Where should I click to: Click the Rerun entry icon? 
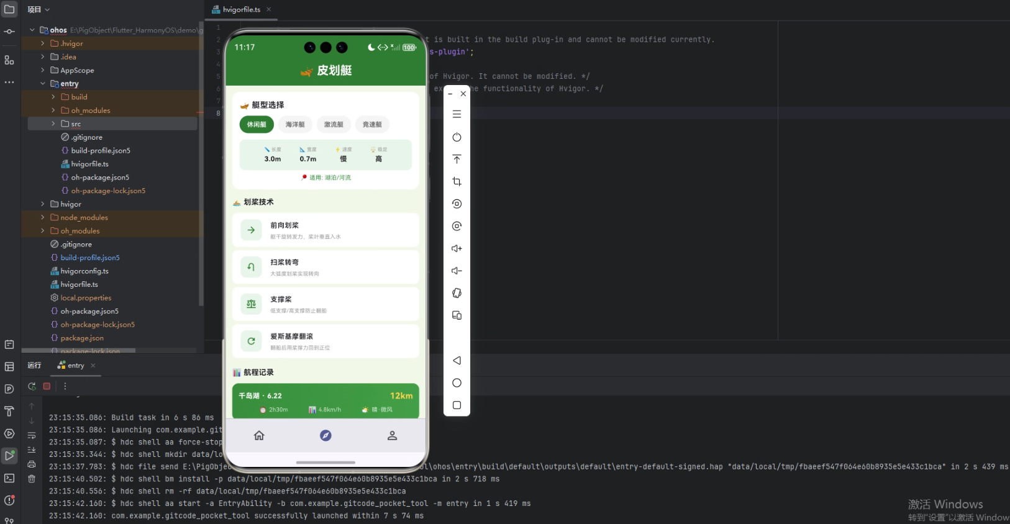[32, 386]
